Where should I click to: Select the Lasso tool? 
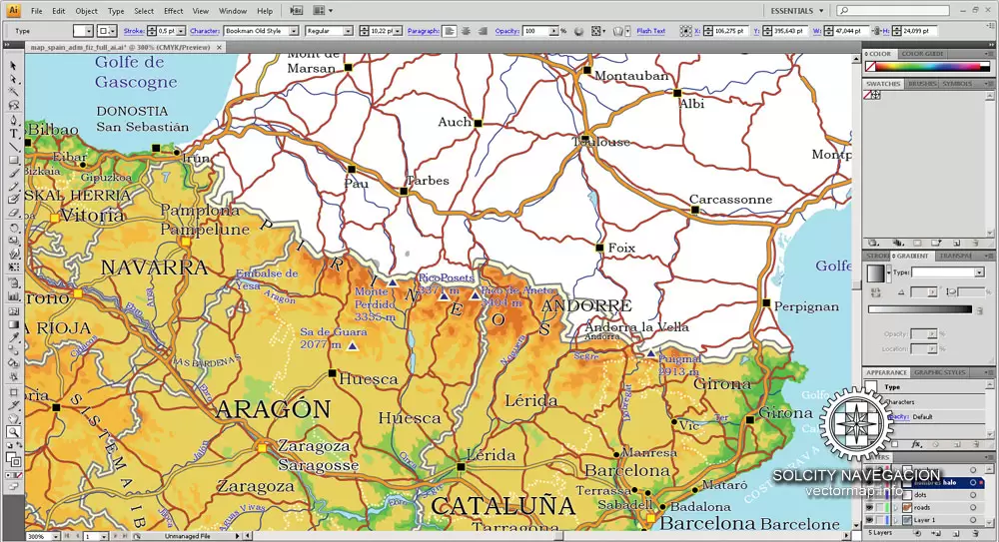point(13,106)
